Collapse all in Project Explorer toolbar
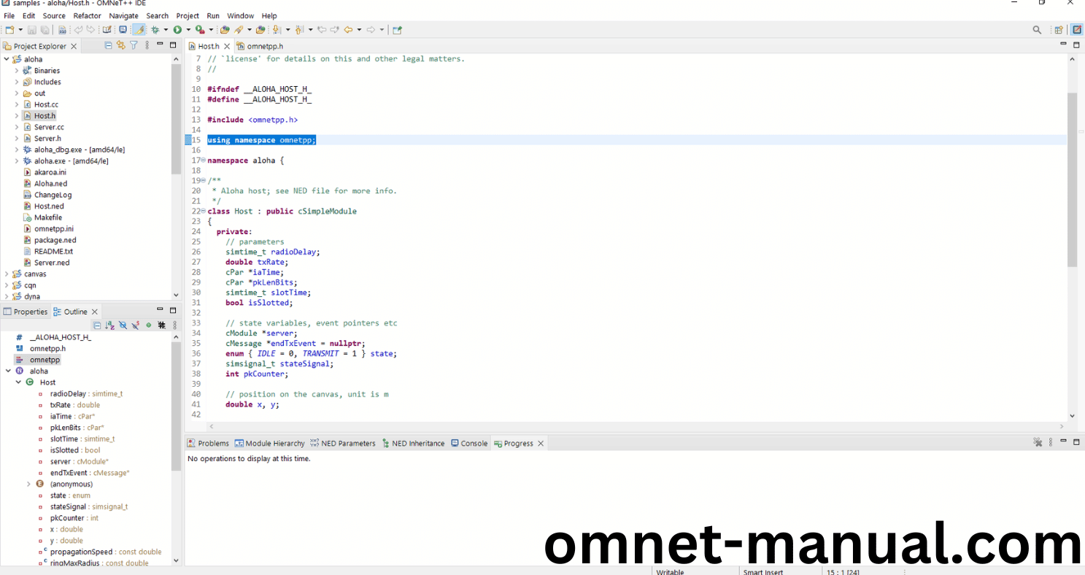 (109, 45)
